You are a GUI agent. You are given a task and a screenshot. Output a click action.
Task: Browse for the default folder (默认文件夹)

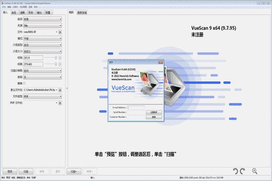(60, 90)
